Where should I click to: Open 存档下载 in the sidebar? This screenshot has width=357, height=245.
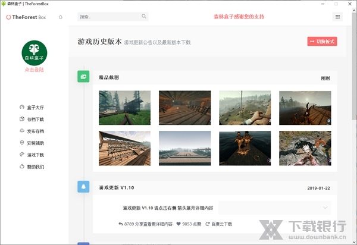pyautogui.click(x=36, y=120)
